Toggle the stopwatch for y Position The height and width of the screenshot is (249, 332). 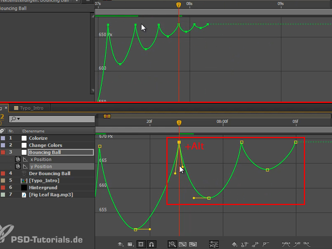coord(17,166)
